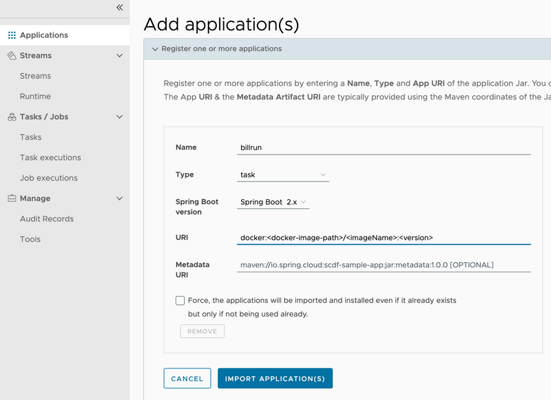Click the REMOVE button
The width and height of the screenshot is (551, 400).
pos(202,332)
